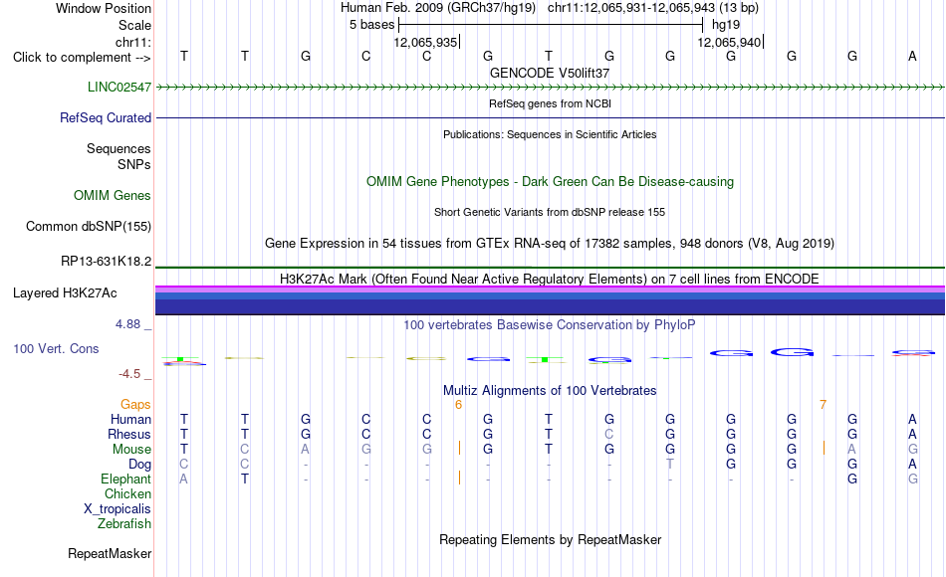Open 'Short Genetic Variants from dbSNP release 155'
Viewport: 946px width, 577px height.
pos(550,212)
